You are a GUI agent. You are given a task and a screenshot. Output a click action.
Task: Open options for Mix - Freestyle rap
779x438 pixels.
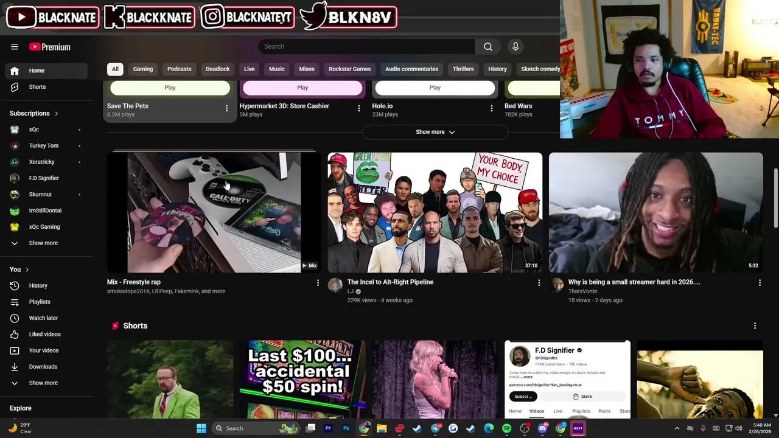pos(318,283)
